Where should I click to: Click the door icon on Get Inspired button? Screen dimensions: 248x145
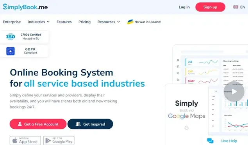78,124
